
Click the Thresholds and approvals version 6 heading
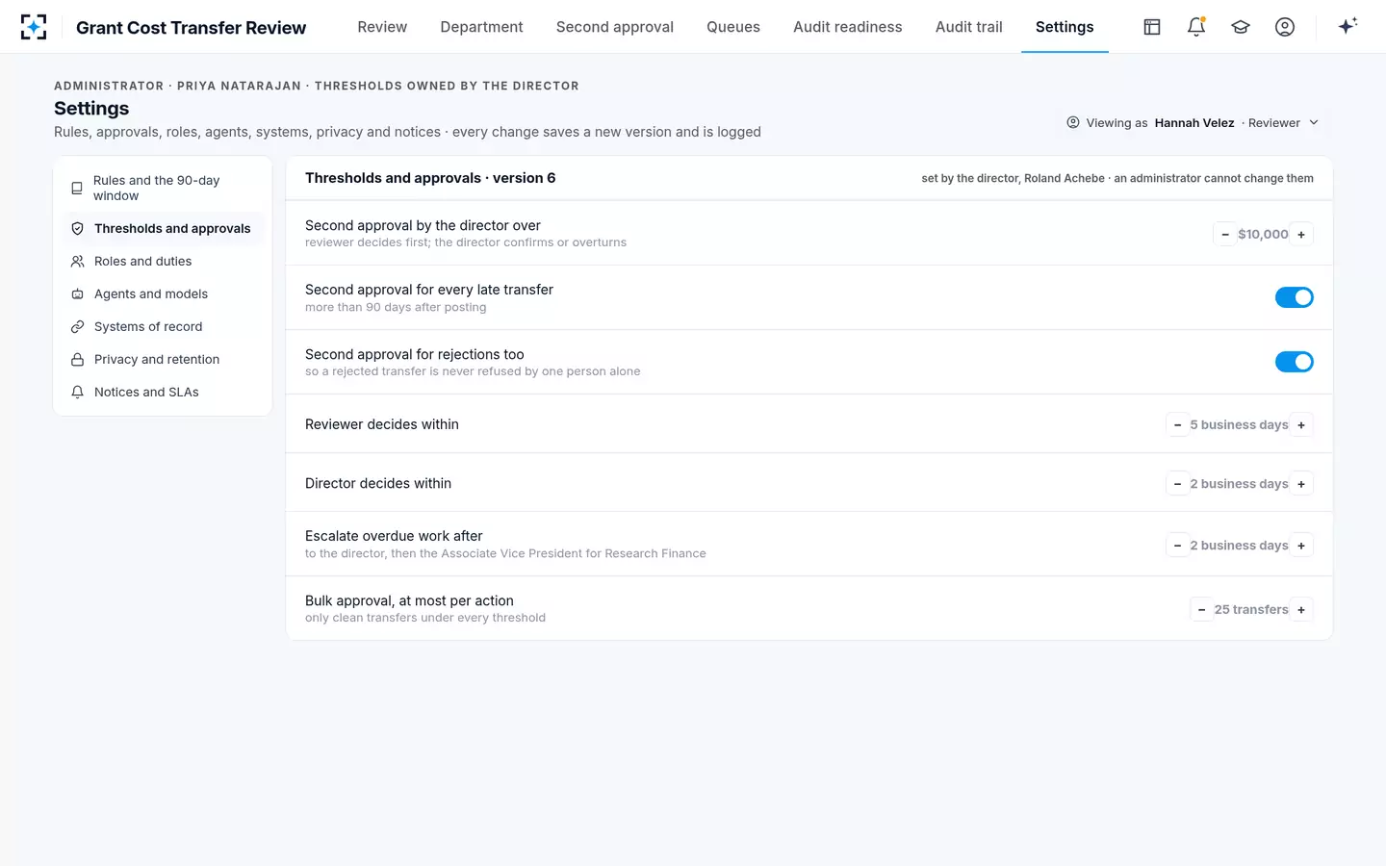click(430, 178)
